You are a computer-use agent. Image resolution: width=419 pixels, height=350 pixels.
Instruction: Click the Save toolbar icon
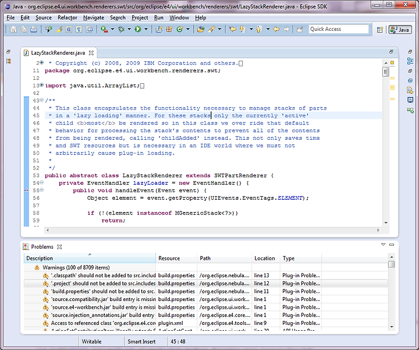(13, 29)
